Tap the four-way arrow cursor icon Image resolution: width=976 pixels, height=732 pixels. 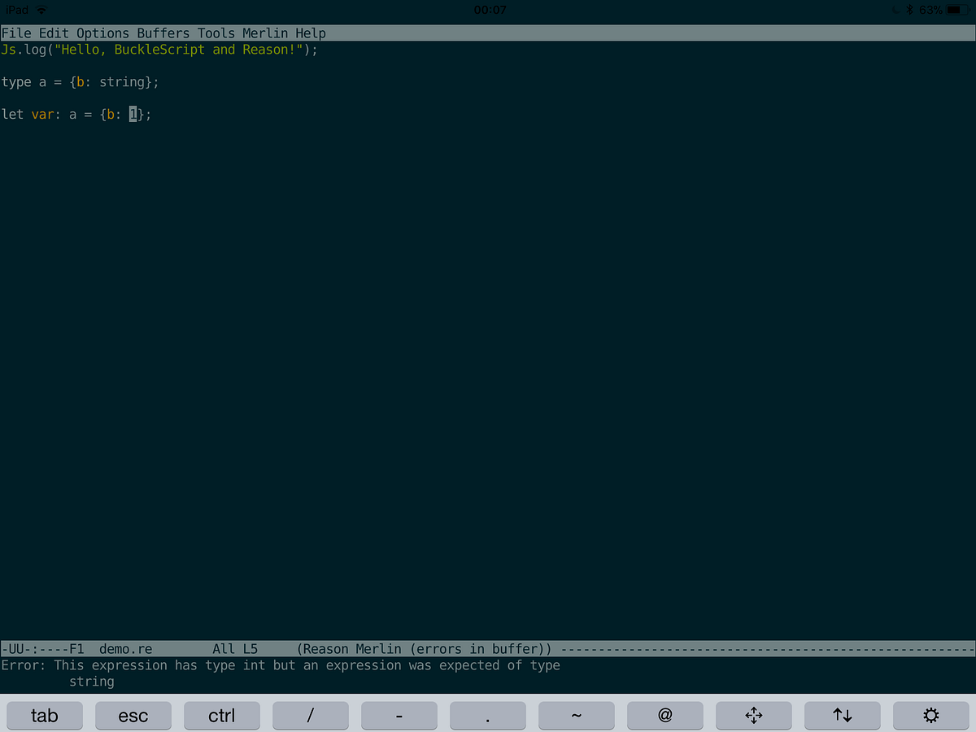pos(753,716)
